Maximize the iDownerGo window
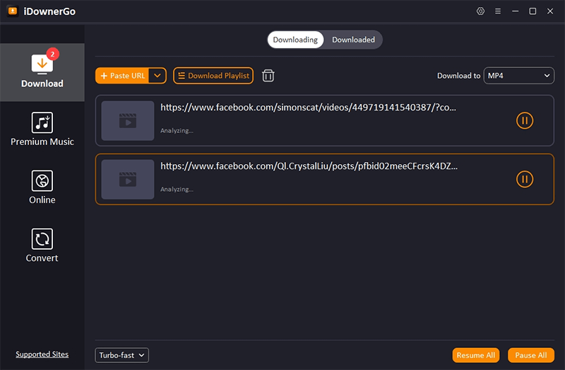 pyautogui.click(x=533, y=11)
